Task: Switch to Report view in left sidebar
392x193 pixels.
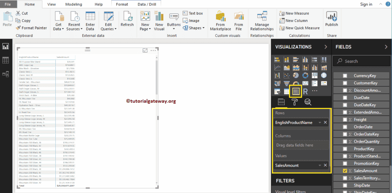Action: 5,46
